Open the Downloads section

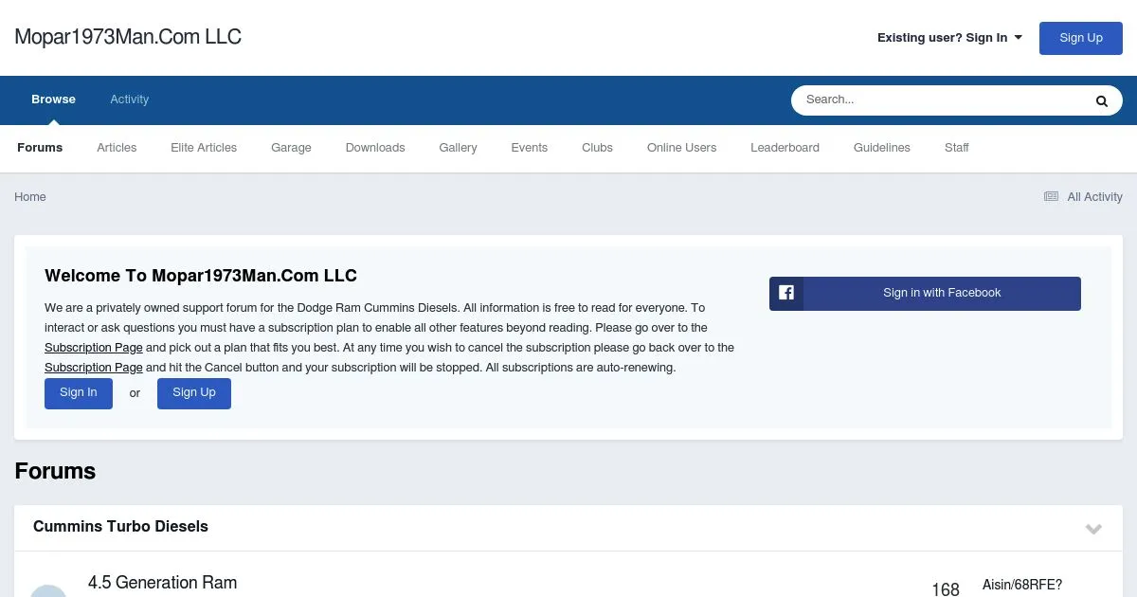(375, 148)
